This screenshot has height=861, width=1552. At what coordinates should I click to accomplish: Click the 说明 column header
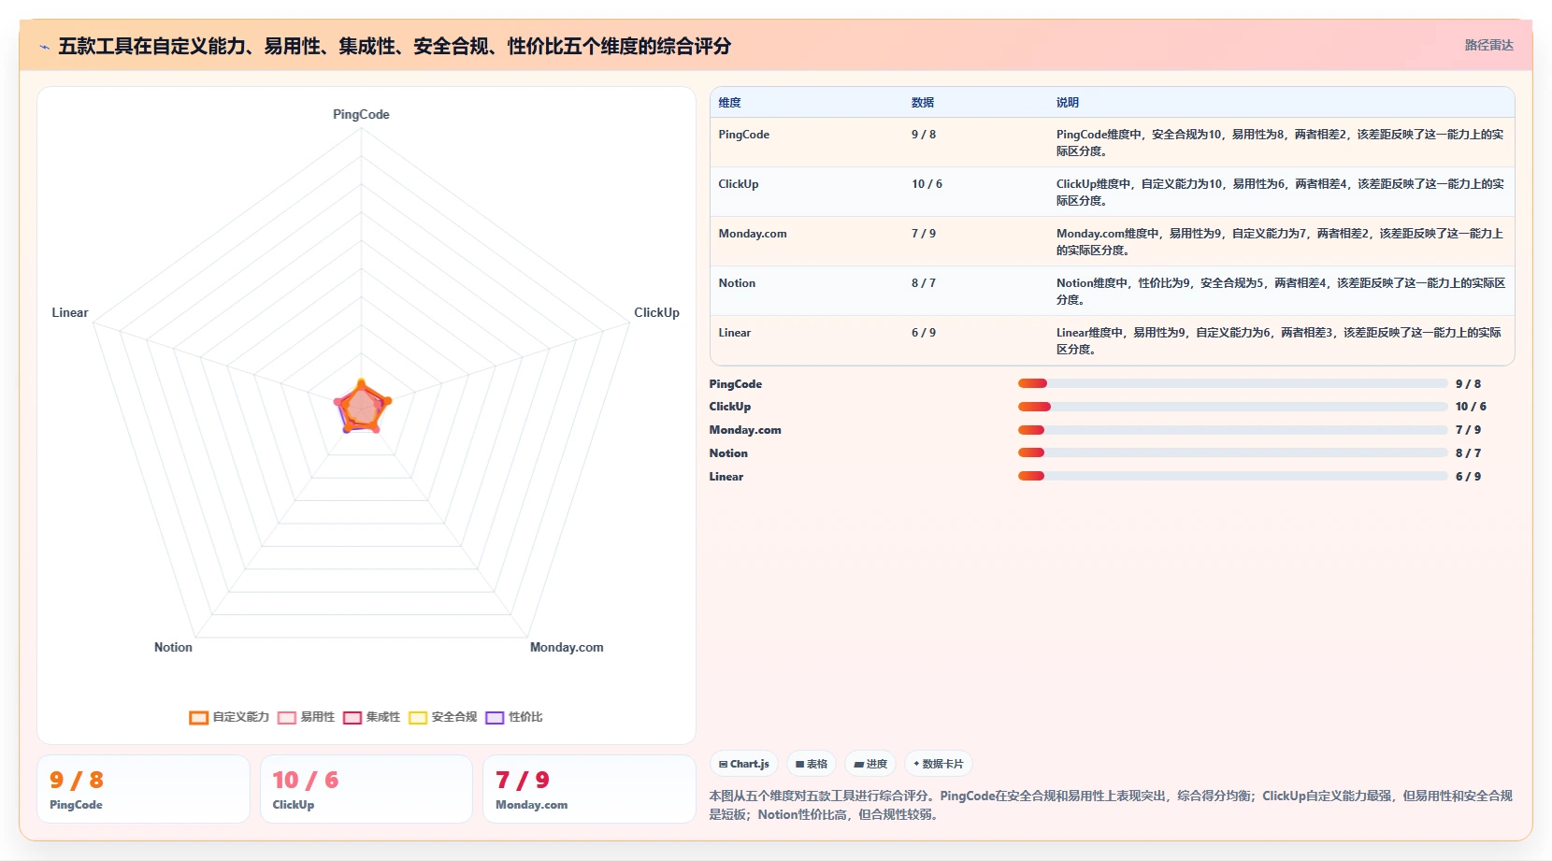pos(1068,103)
